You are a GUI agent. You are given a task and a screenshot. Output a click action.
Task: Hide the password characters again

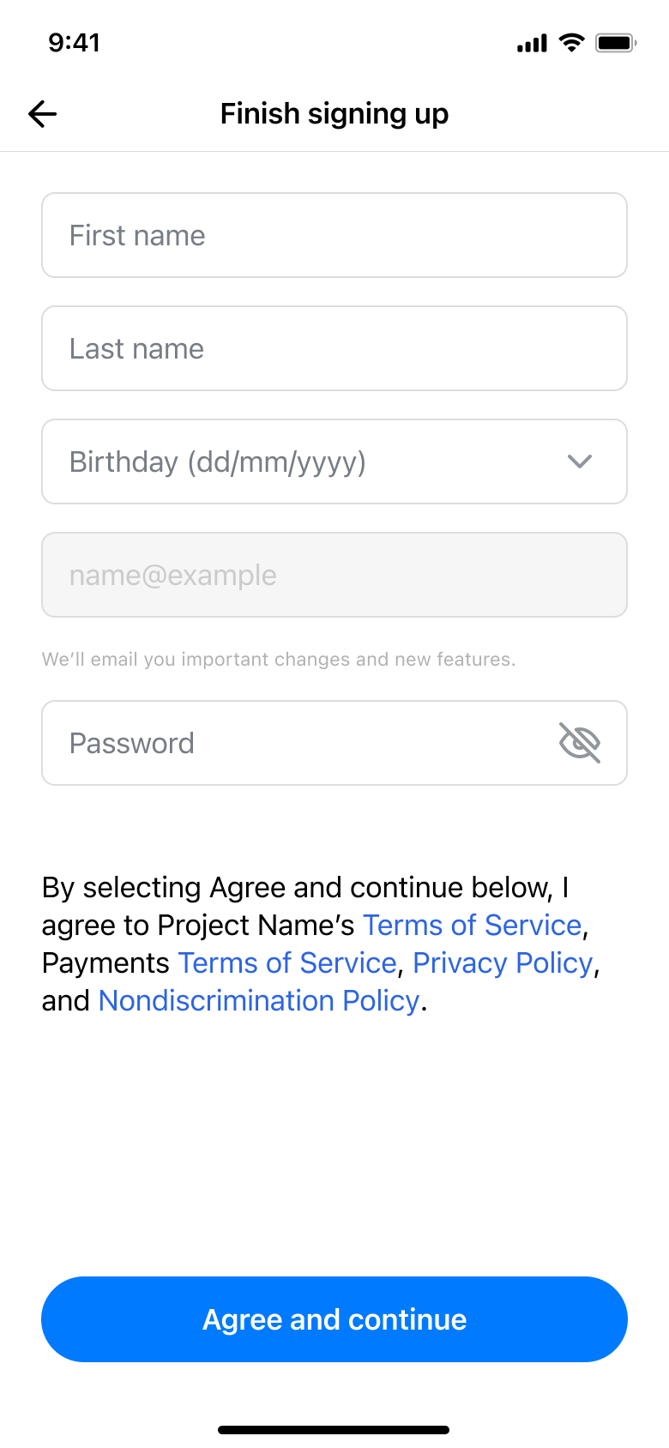(580, 743)
